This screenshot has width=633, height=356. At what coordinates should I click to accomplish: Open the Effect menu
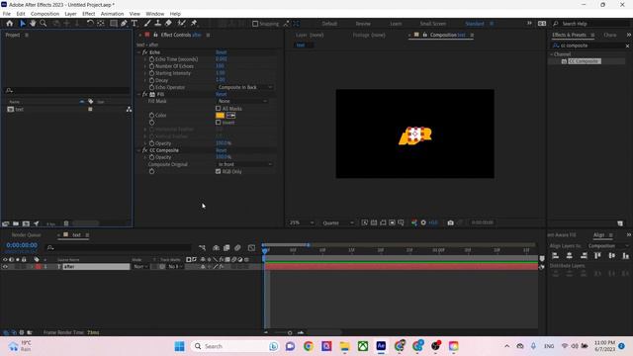pyautogui.click(x=88, y=14)
